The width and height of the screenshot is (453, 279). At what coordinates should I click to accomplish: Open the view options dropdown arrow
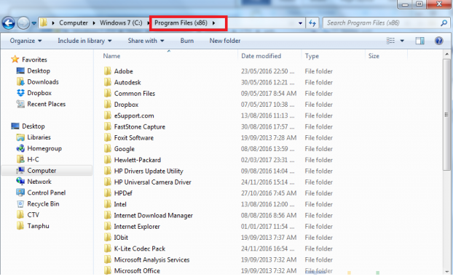point(402,41)
